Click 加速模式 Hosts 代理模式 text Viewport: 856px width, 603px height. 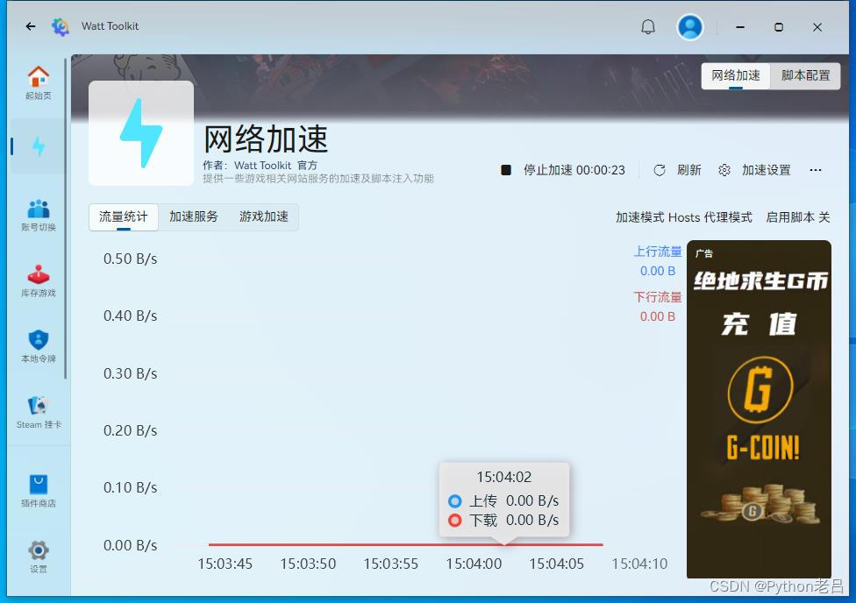(683, 217)
